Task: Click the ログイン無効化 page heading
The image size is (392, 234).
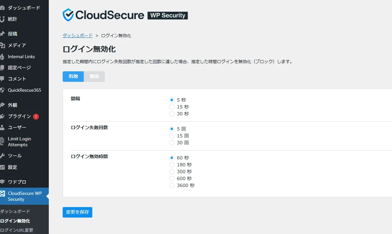Action: (x=89, y=49)
